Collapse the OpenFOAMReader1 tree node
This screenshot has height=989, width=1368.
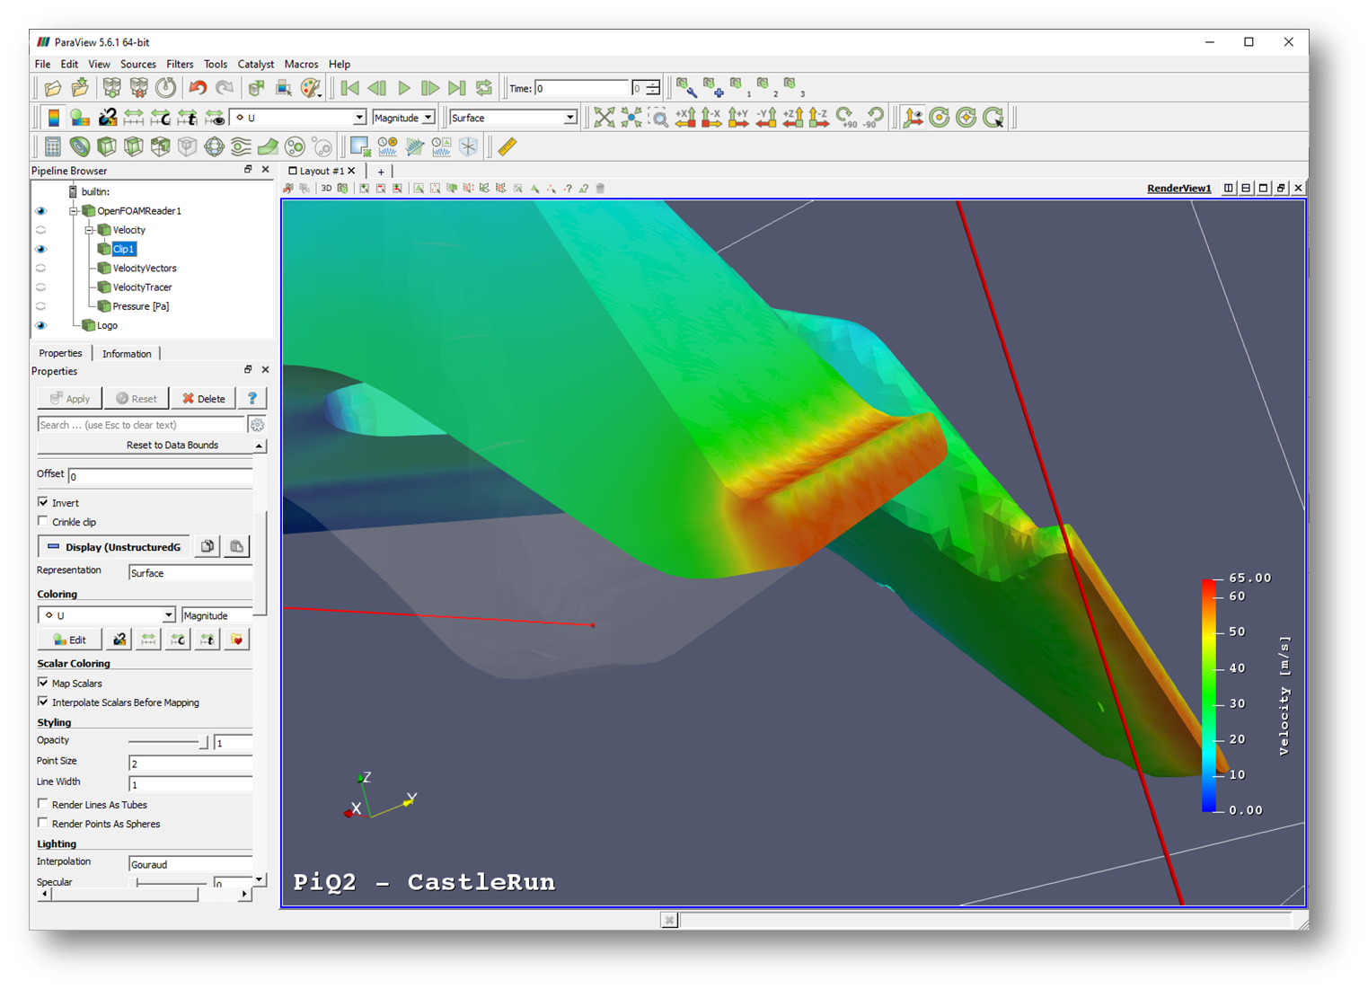point(74,211)
